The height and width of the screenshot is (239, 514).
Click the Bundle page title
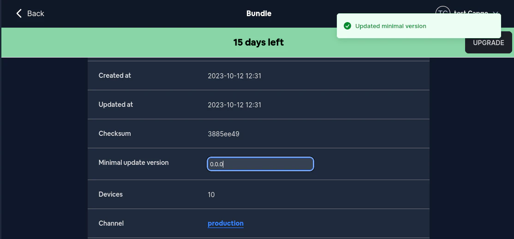259,13
